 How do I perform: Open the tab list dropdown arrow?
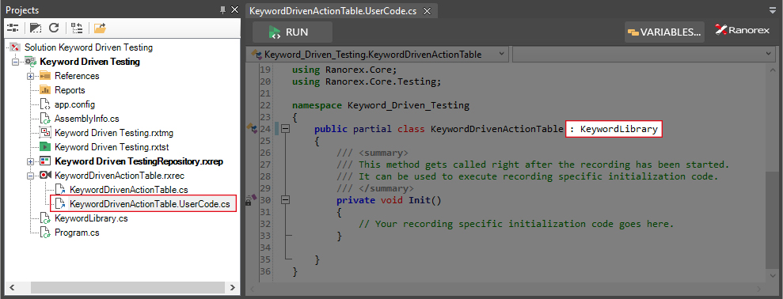click(773, 9)
